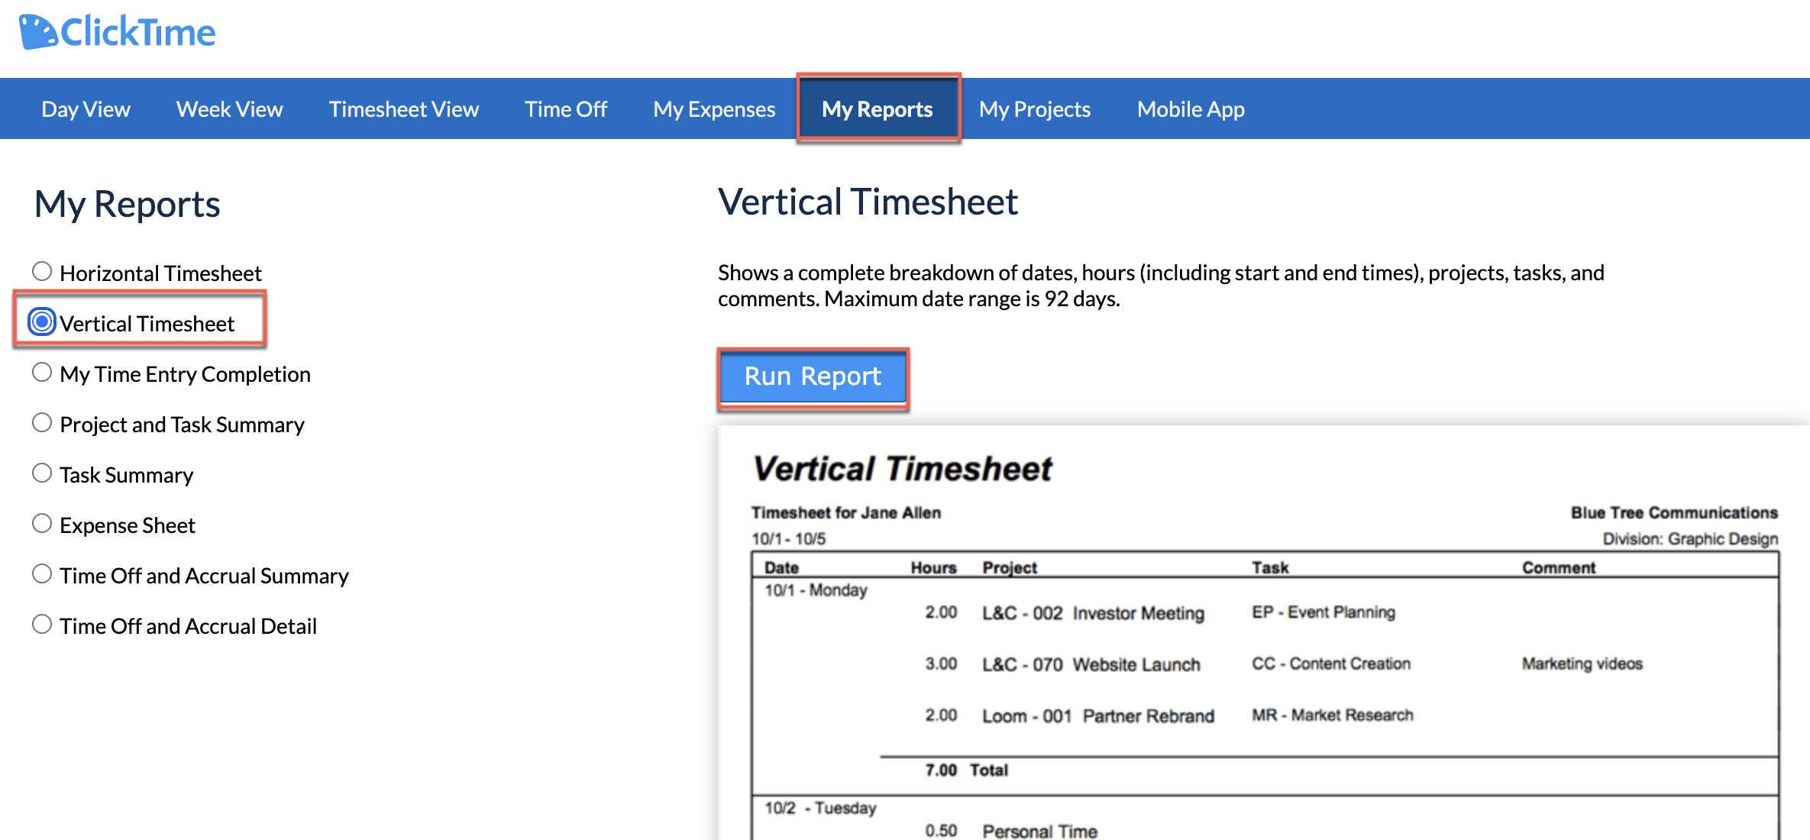Click the 'Date' column header
This screenshot has width=1810, height=840.
(781, 567)
